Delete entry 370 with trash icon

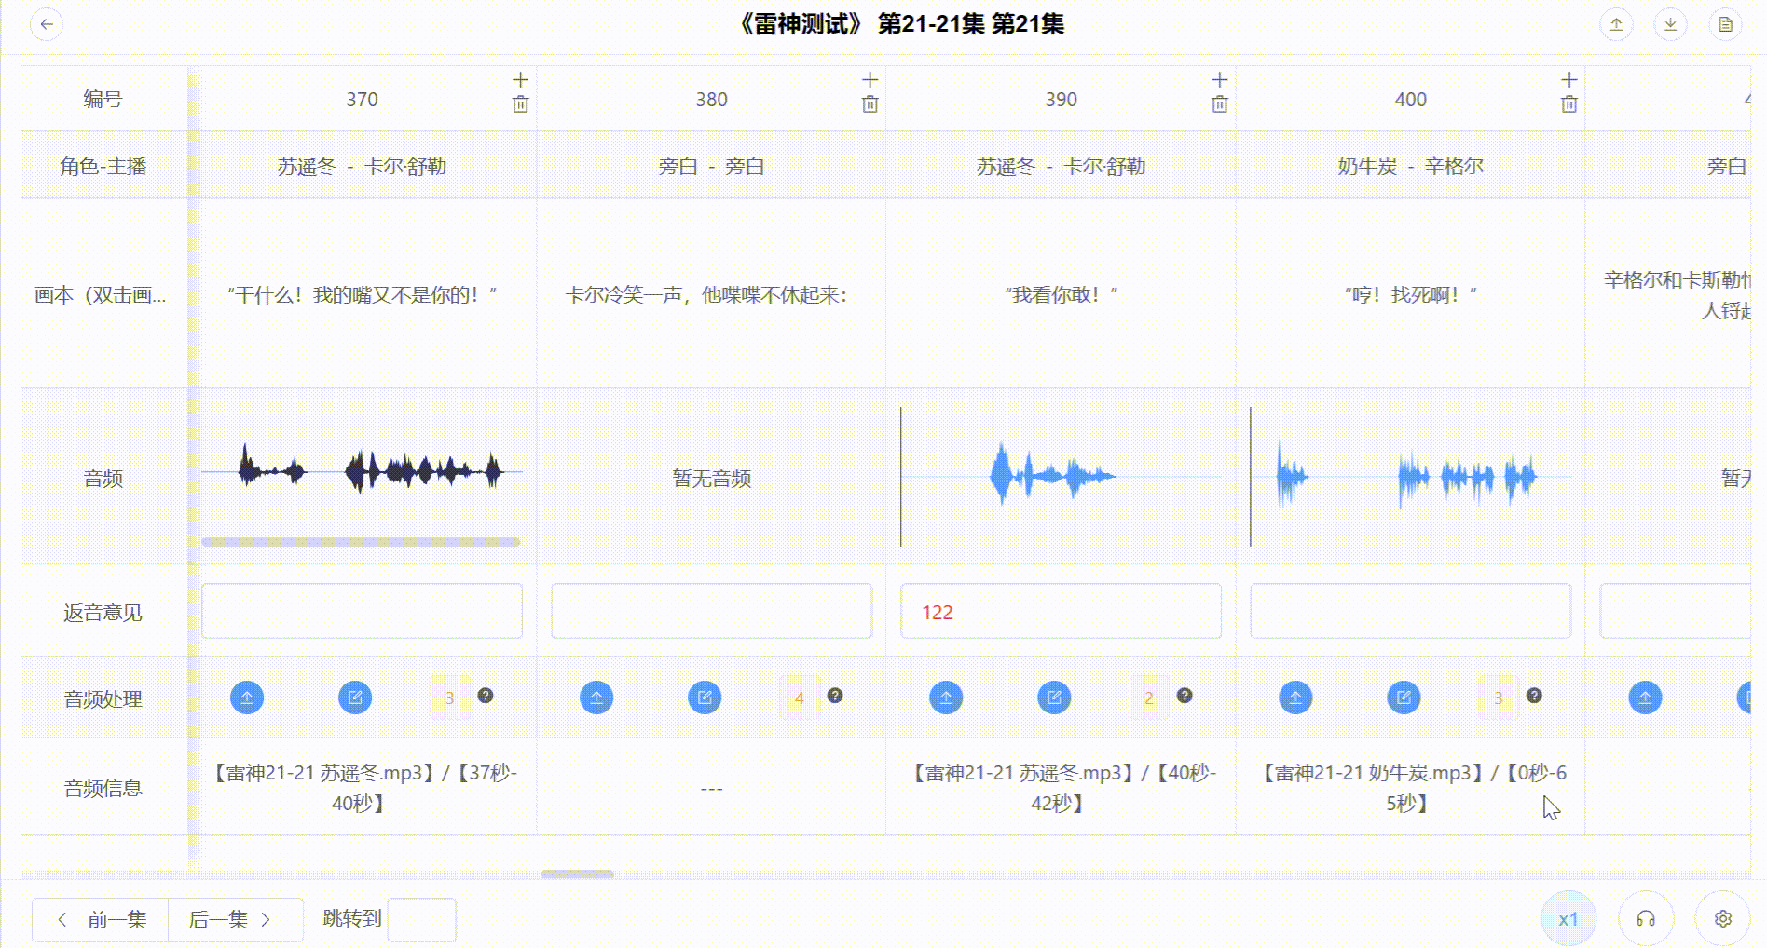[521, 104]
